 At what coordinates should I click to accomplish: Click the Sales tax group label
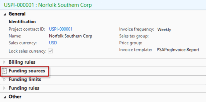[134, 36]
